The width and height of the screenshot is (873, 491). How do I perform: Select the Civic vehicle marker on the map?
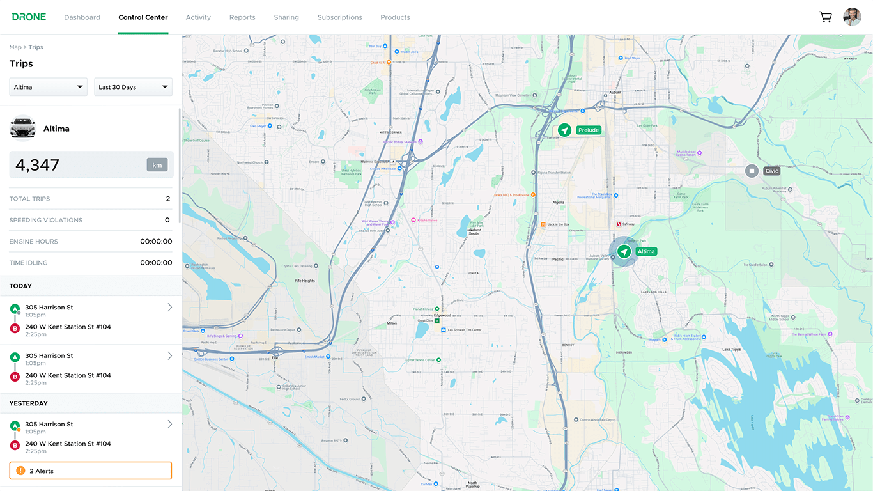(x=751, y=171)
